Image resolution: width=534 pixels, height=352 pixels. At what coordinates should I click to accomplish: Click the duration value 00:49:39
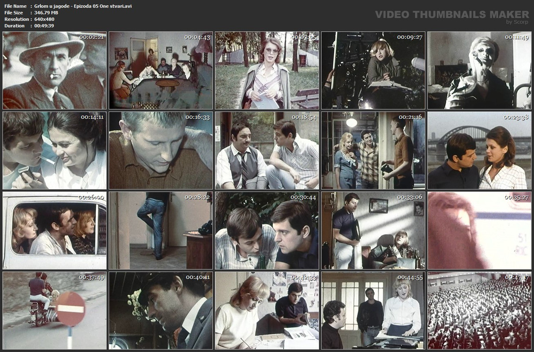point(44,26)
